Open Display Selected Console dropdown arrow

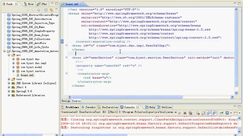pyautogui.click(x=231, y=113)
